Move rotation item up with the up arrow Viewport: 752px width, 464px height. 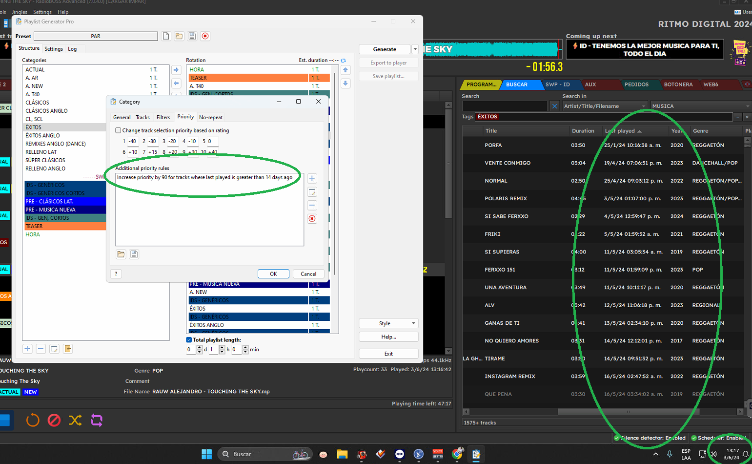pyautogui.click(x=346, y=70)
